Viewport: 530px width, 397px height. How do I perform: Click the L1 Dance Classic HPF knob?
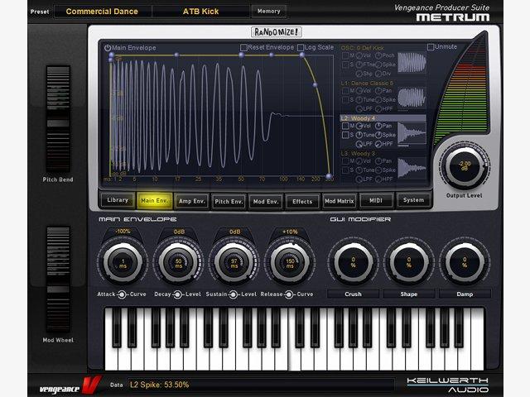pos(378,108)
